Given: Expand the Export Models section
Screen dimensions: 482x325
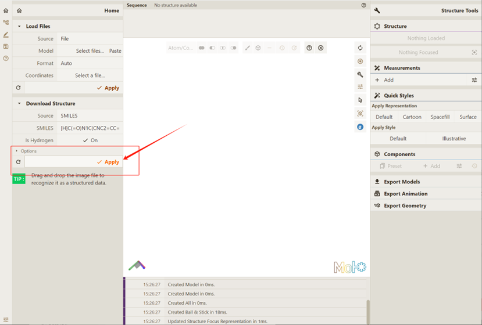Looking at the screenshot, I should tap(401, 182).
